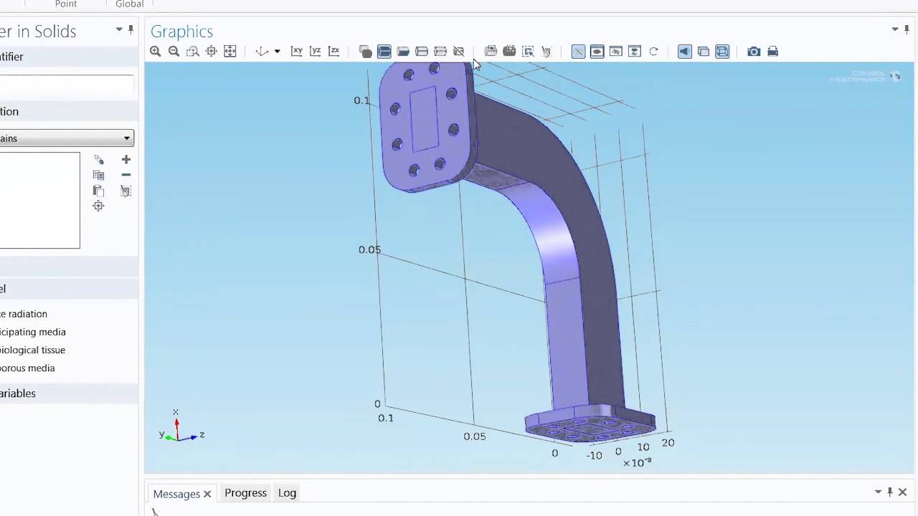918x516 pixels.
Task: Click the Activate Selection icon beside the list
Action: (x=99, y=160)
